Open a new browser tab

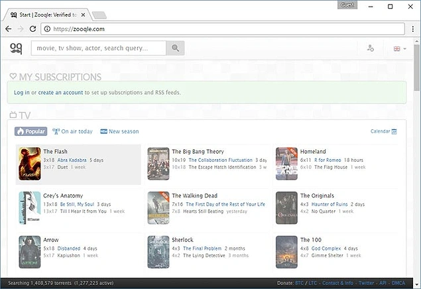[x=99, y=15]
